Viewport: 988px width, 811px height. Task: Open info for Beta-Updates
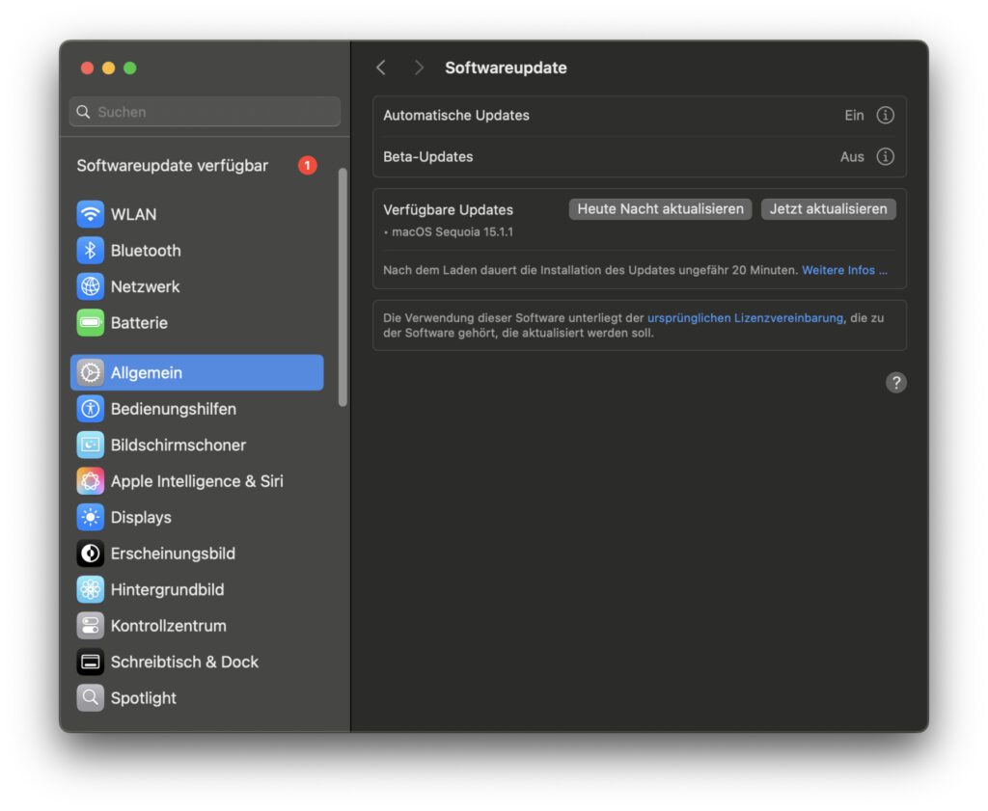pyautogui.click(x=885, y=156)
